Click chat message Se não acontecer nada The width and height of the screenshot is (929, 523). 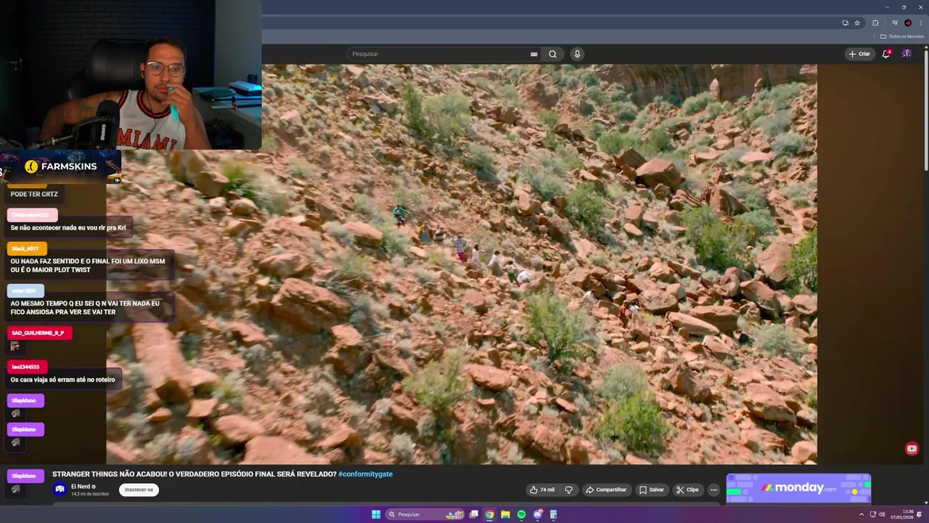[68, 227]
